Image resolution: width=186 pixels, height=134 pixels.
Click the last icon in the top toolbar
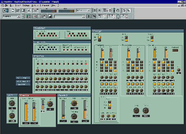[x=129, y=10]
